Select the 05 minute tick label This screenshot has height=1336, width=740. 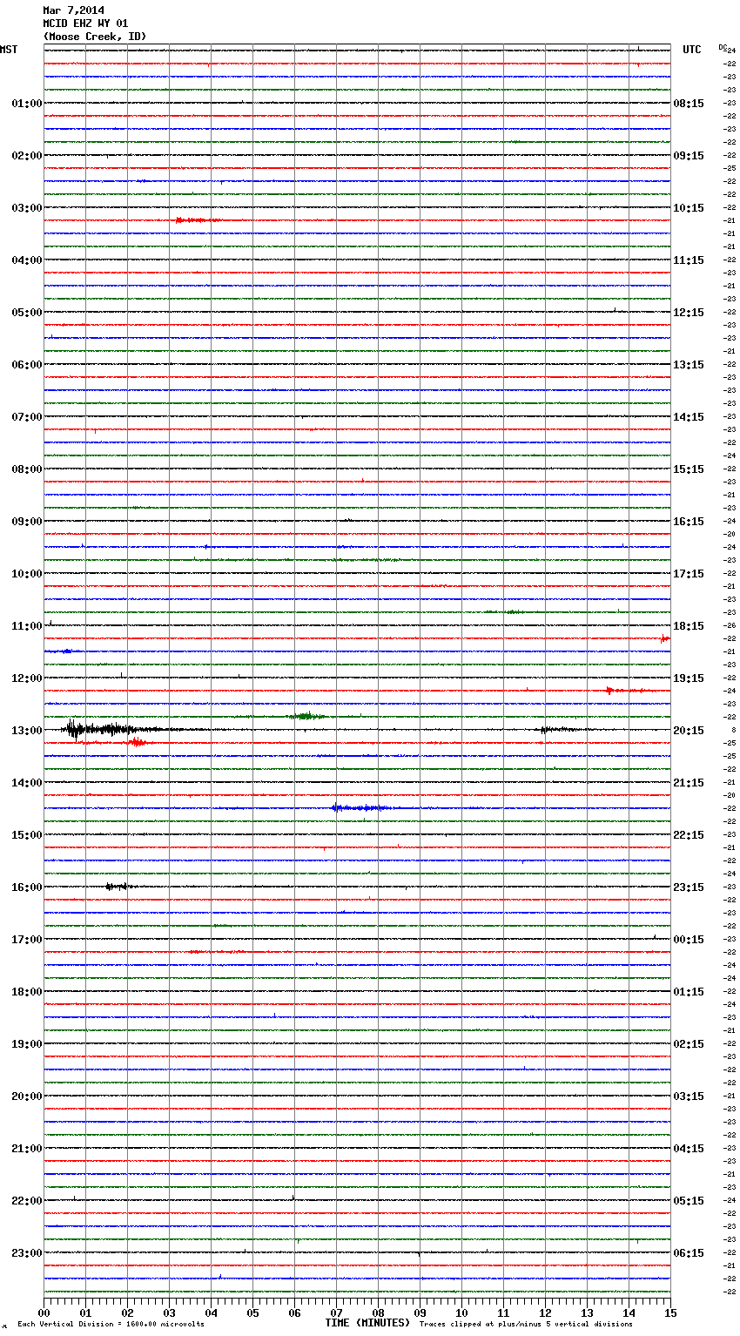pyautogui.click(x=252, y=1312)
